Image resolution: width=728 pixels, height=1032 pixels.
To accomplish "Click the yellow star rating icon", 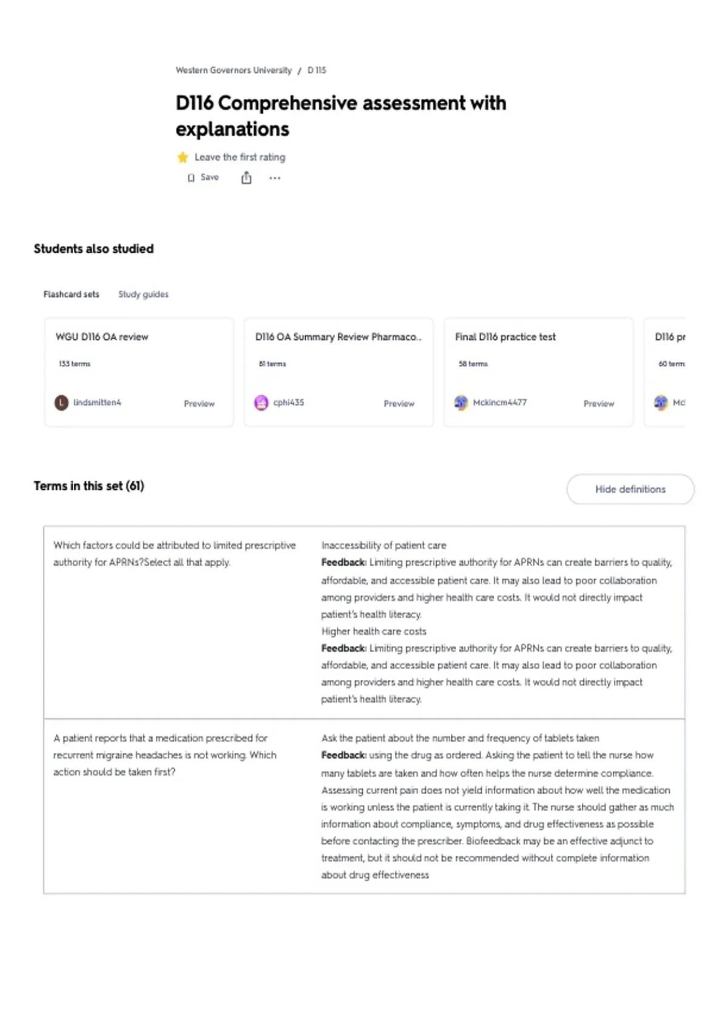I will pyautogui.click(x=183, y=157).
